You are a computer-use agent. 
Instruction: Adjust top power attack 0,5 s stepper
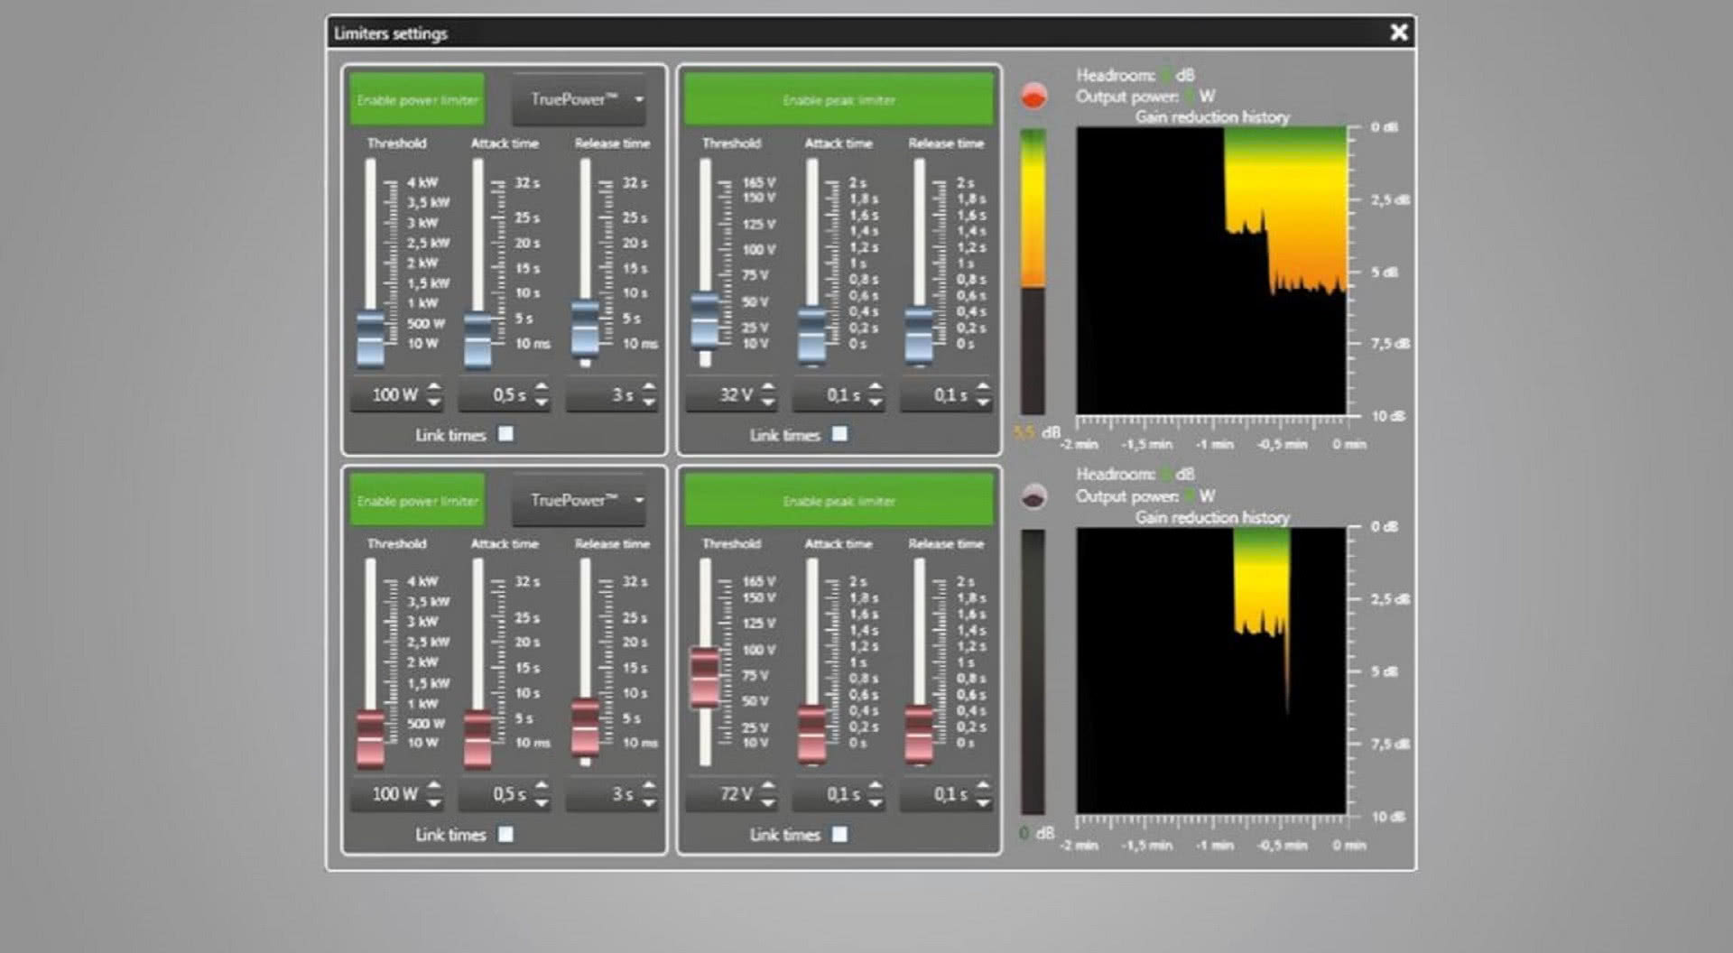tap(542, 394)
